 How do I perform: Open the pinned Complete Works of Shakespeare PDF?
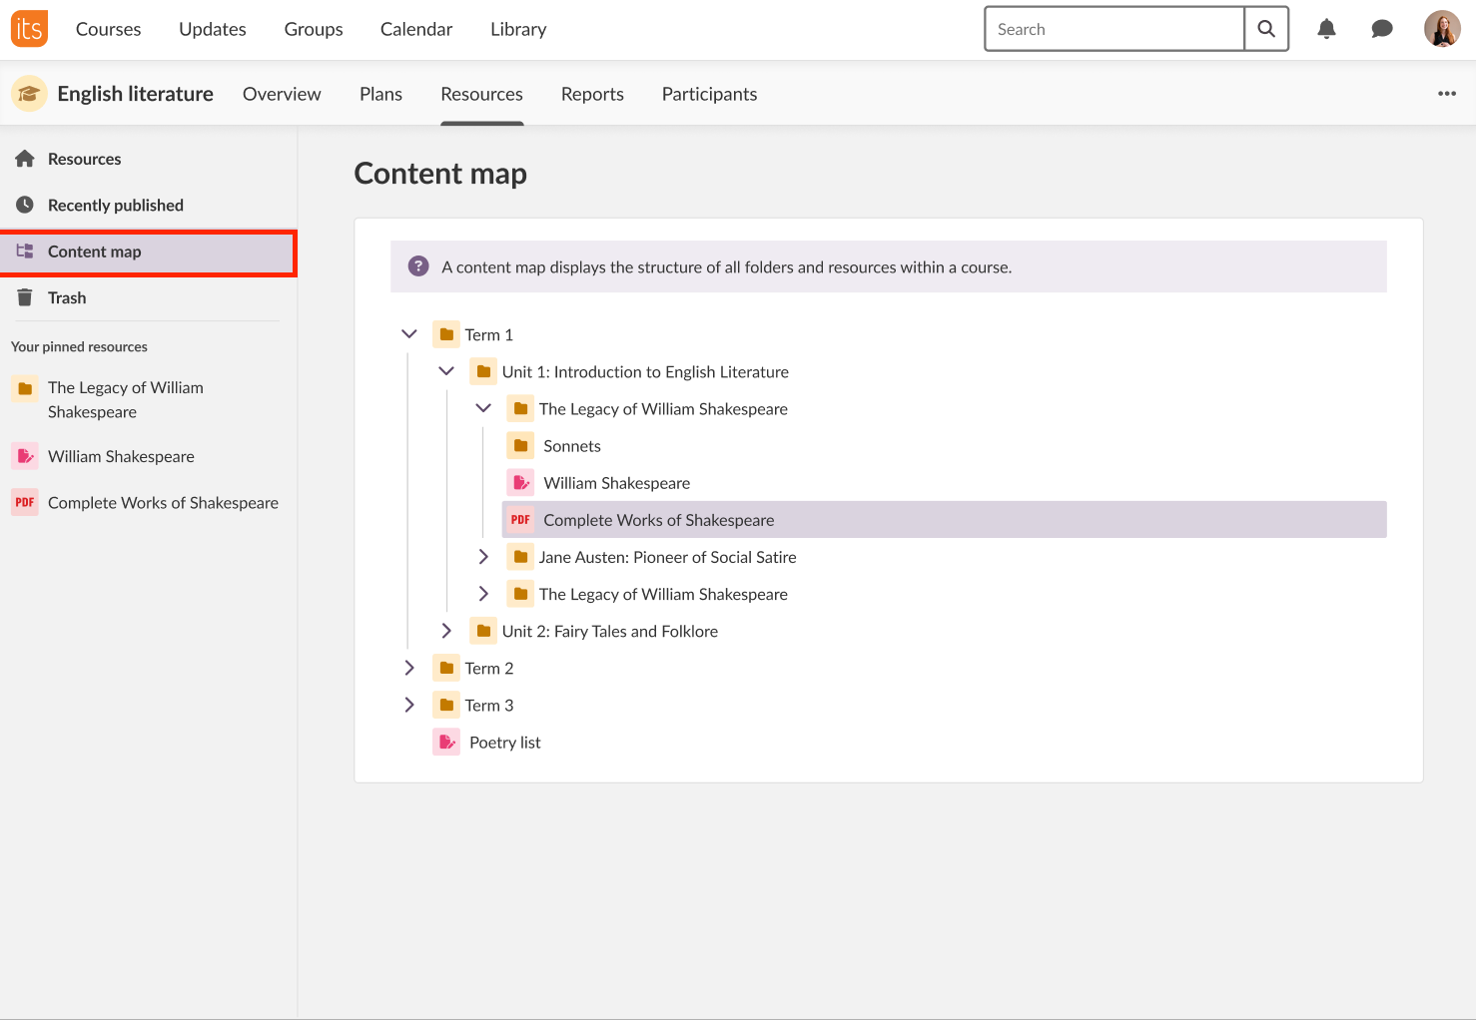(163, 503)
